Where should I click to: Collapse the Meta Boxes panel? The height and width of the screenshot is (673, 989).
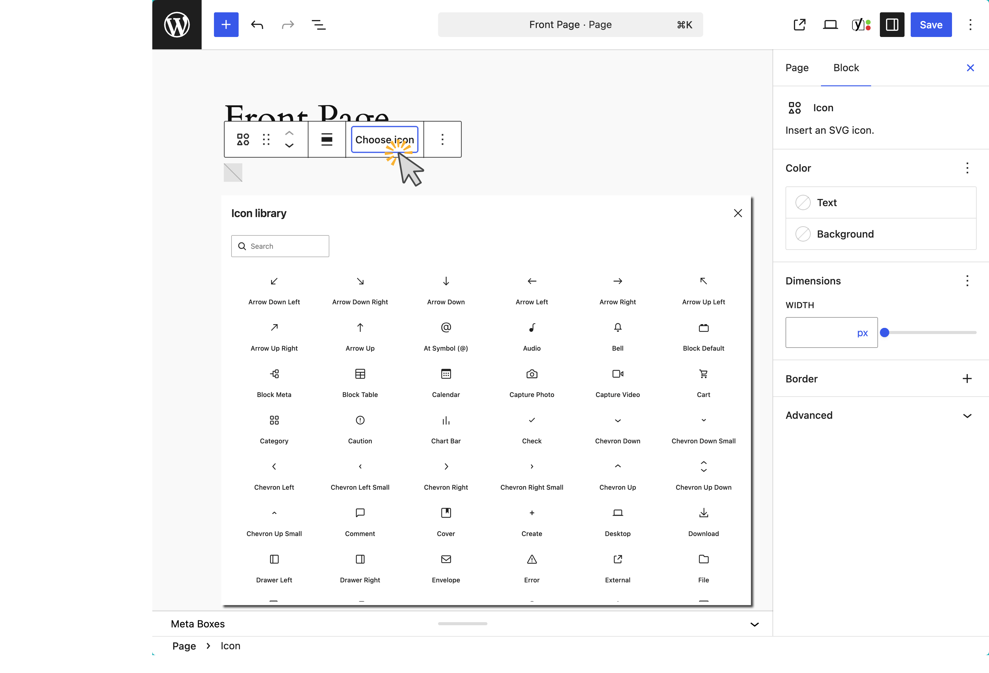point(754,624)
